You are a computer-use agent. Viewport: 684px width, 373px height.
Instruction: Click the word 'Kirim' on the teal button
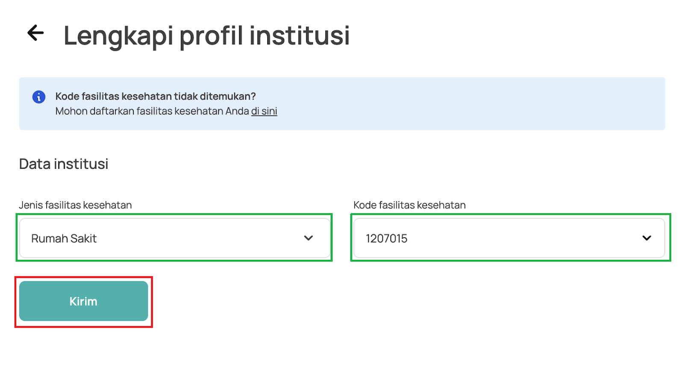(x=83, y=301)
